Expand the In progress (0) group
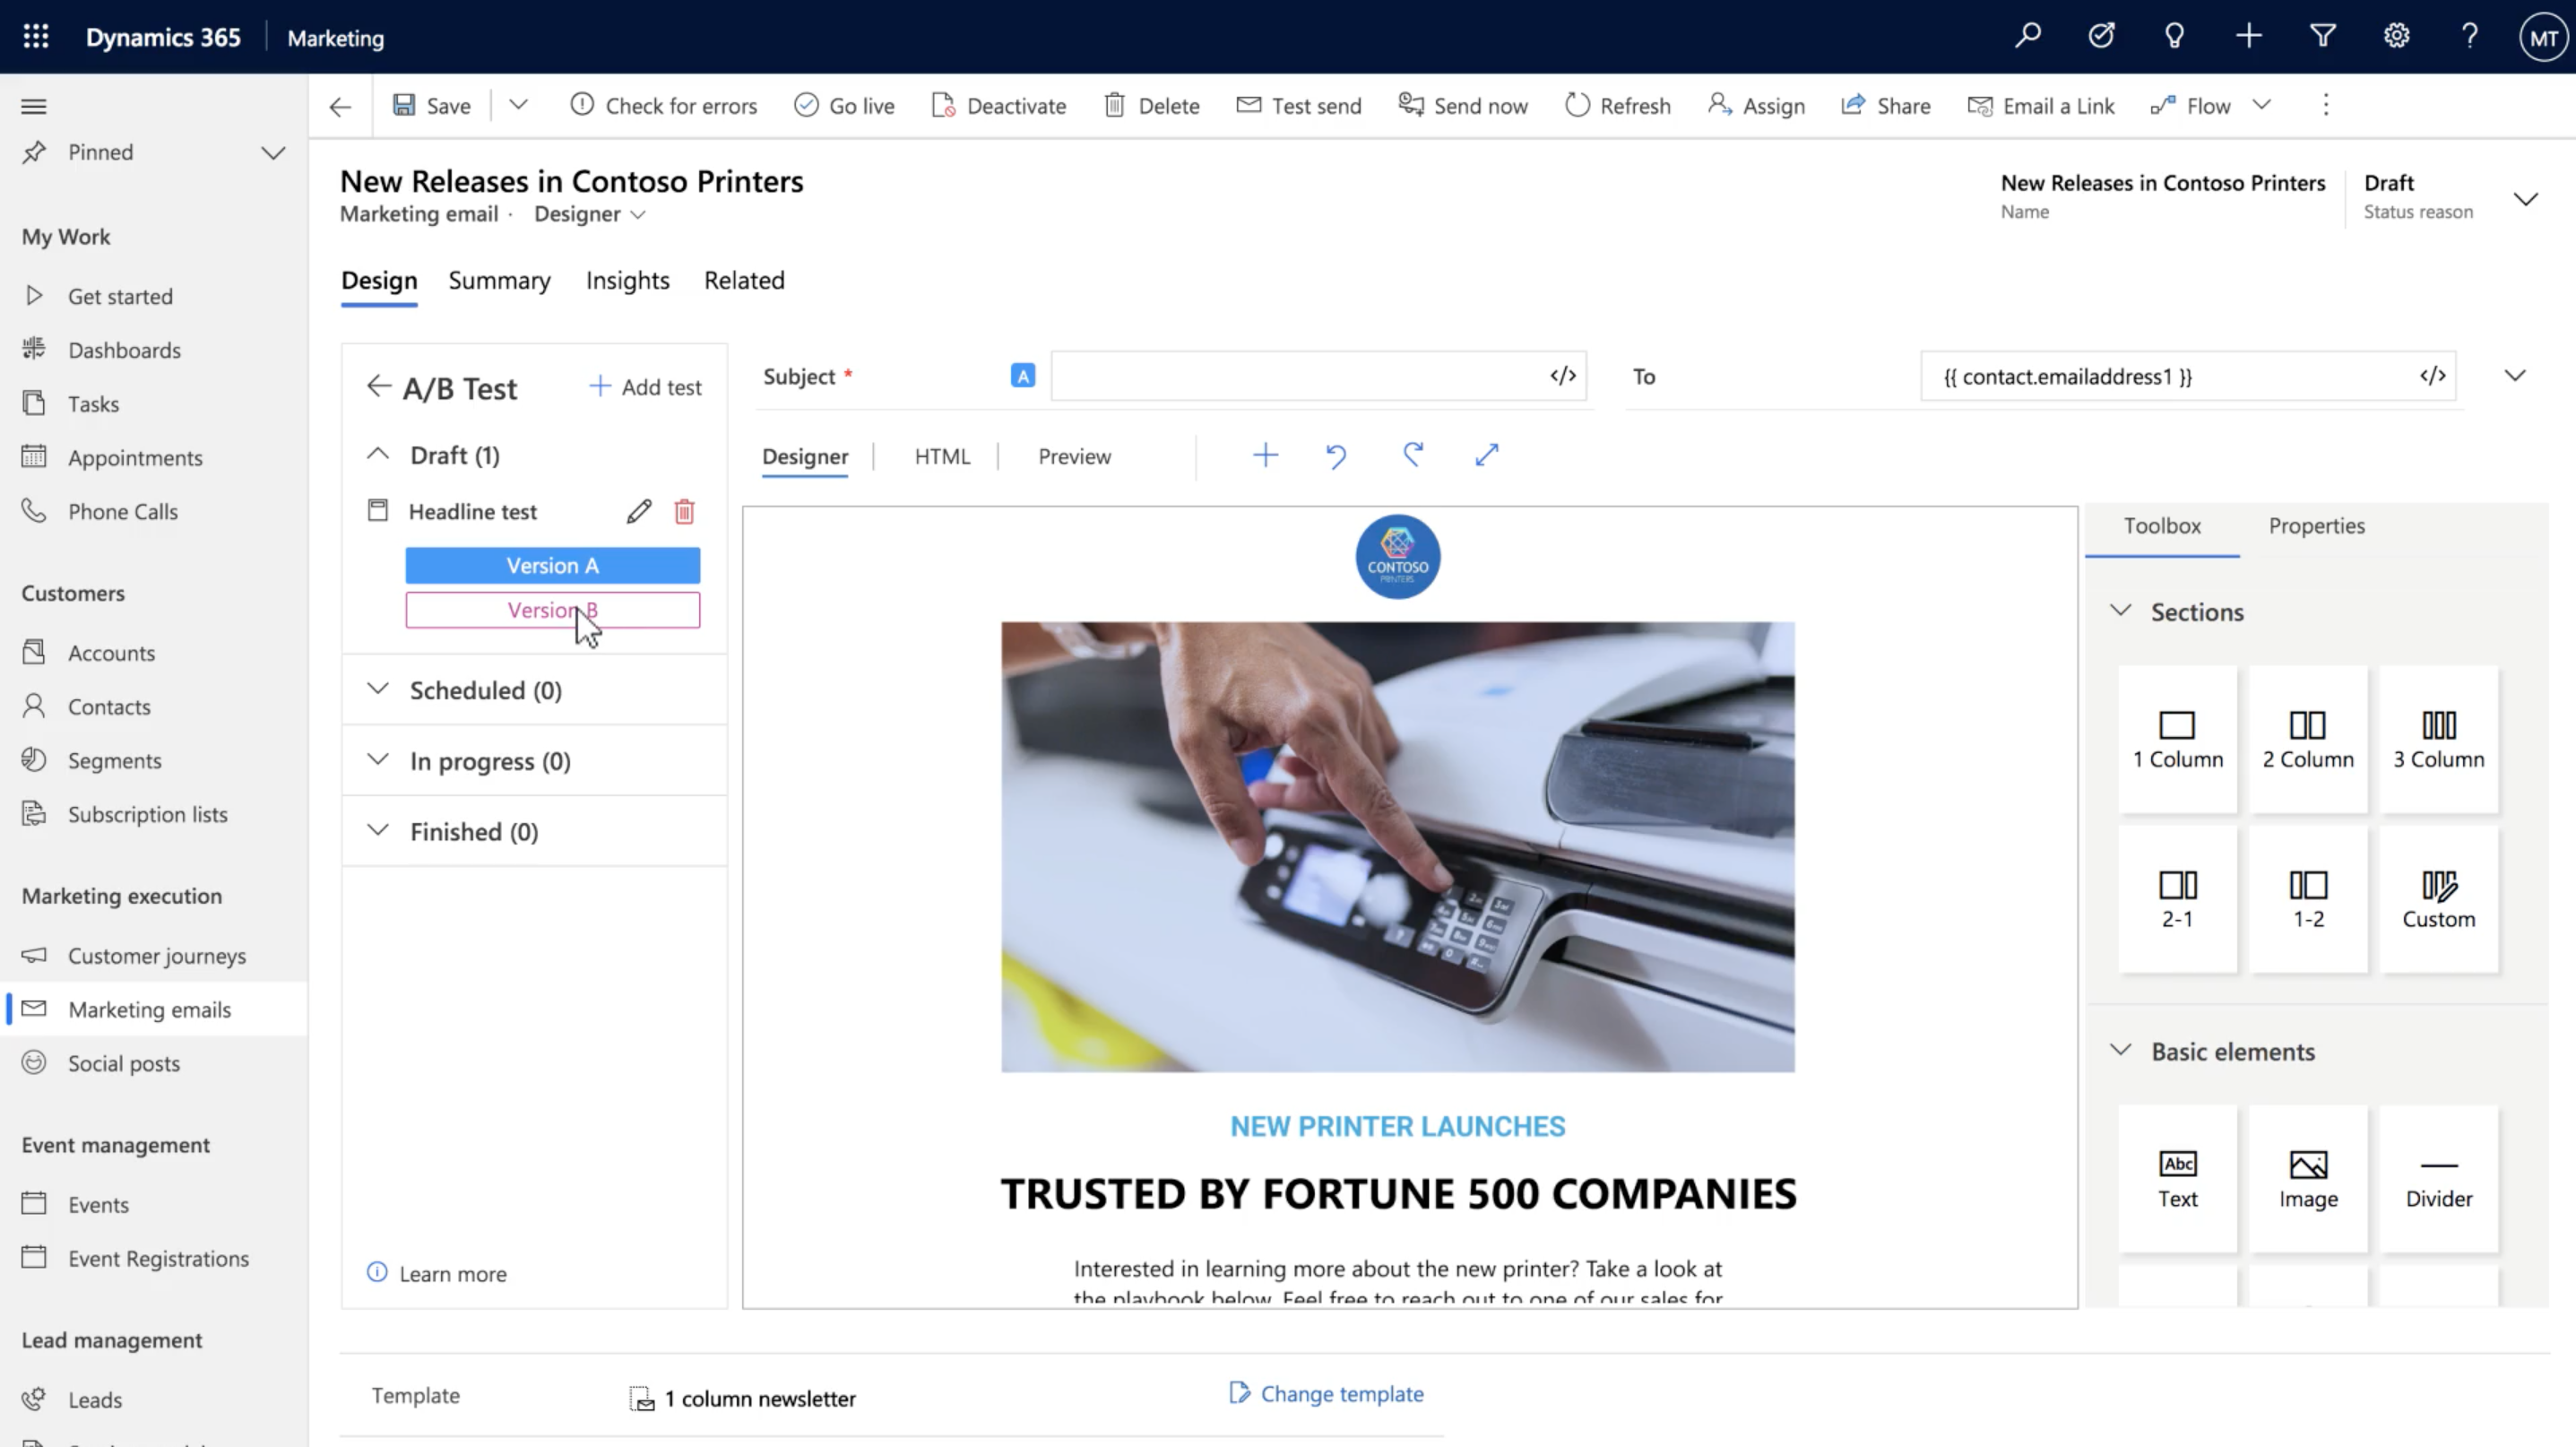This screenshot has width=2576, height=1447. tap(377, 760)
